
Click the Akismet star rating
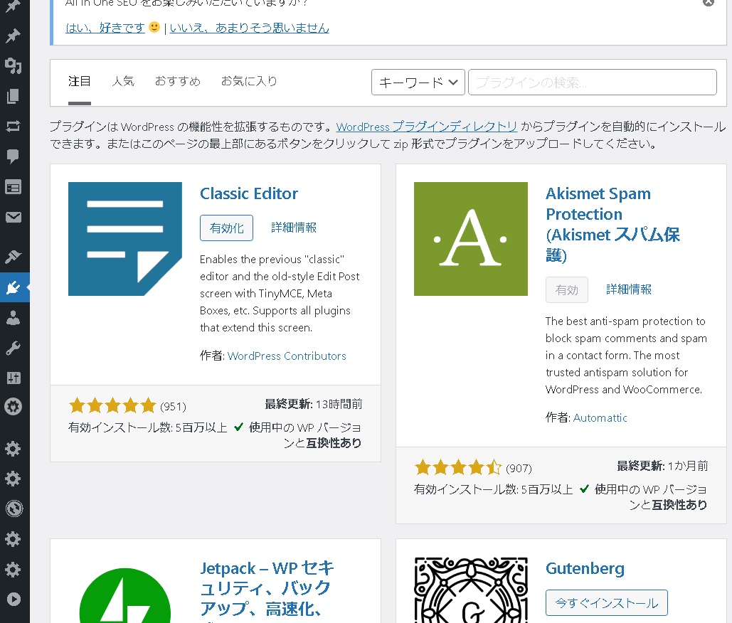458,467
